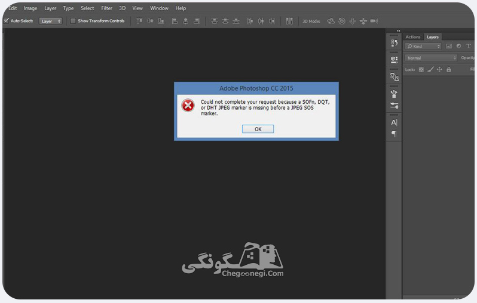Toggle the Auto-Select checkbox
This screenshot has width=477, height=303.
coord(6,21)
